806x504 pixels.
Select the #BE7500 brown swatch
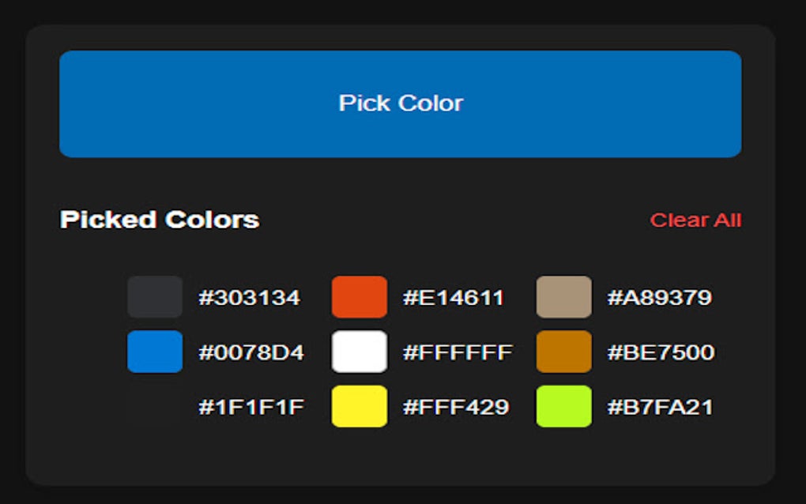pyautogui.click(x=563, y=353)
